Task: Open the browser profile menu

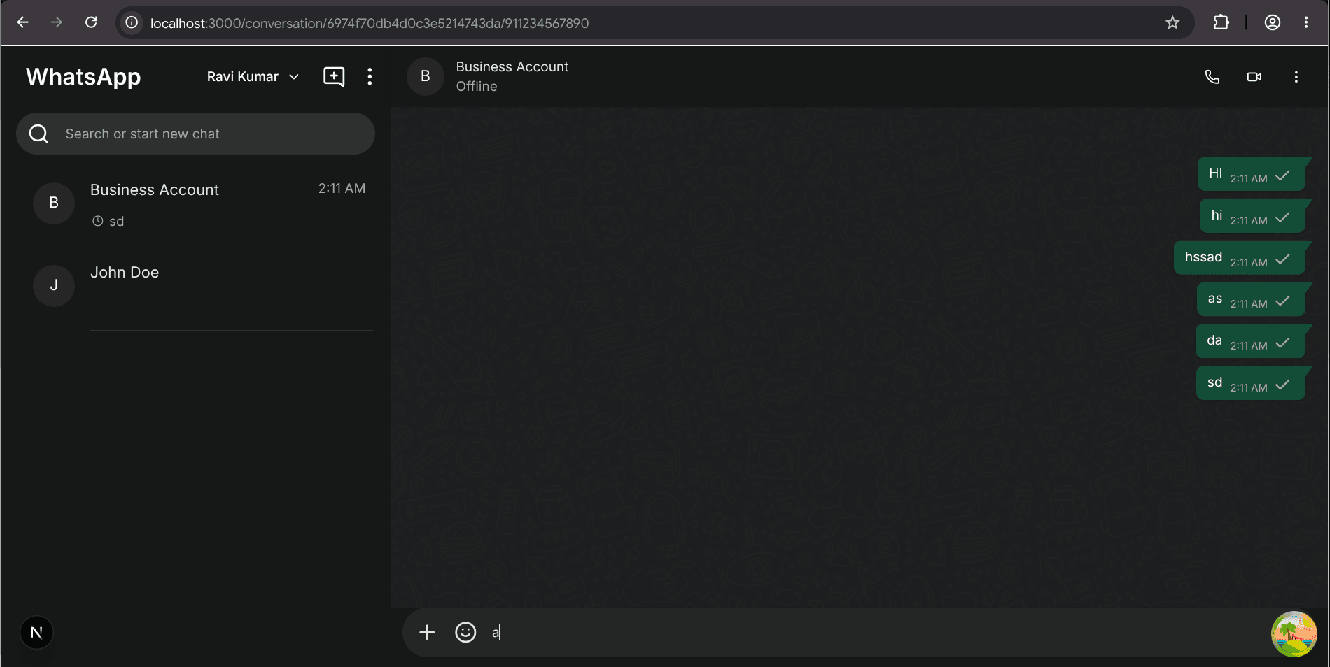Action: (1273, 22)
